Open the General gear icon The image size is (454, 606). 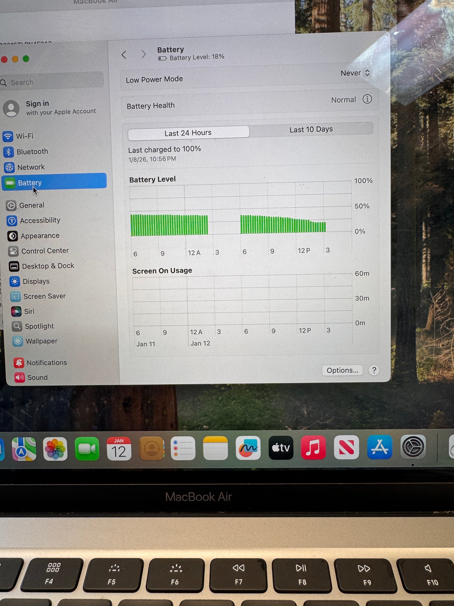click(x=11, y=206)
